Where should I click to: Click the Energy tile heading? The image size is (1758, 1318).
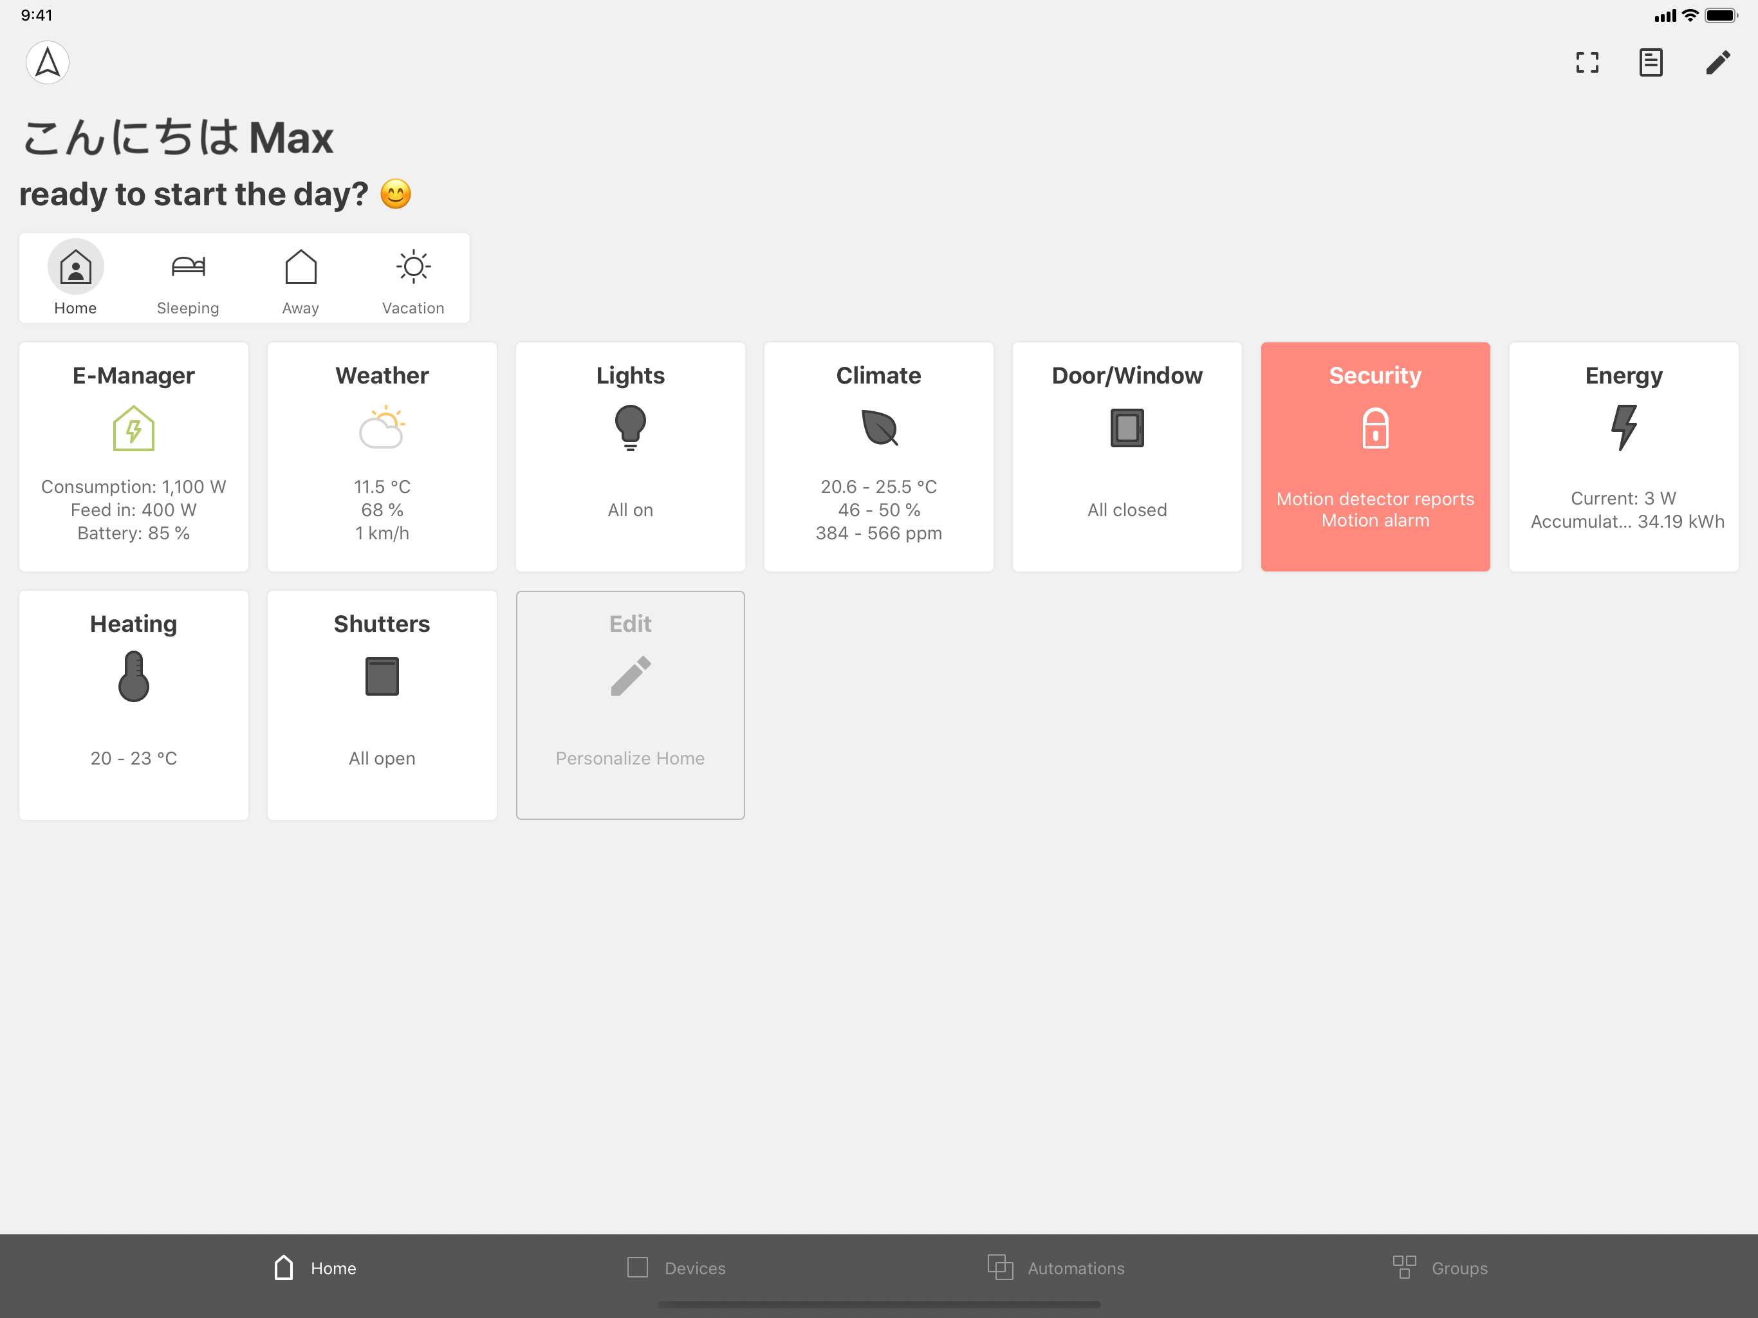pos(1624,375)
